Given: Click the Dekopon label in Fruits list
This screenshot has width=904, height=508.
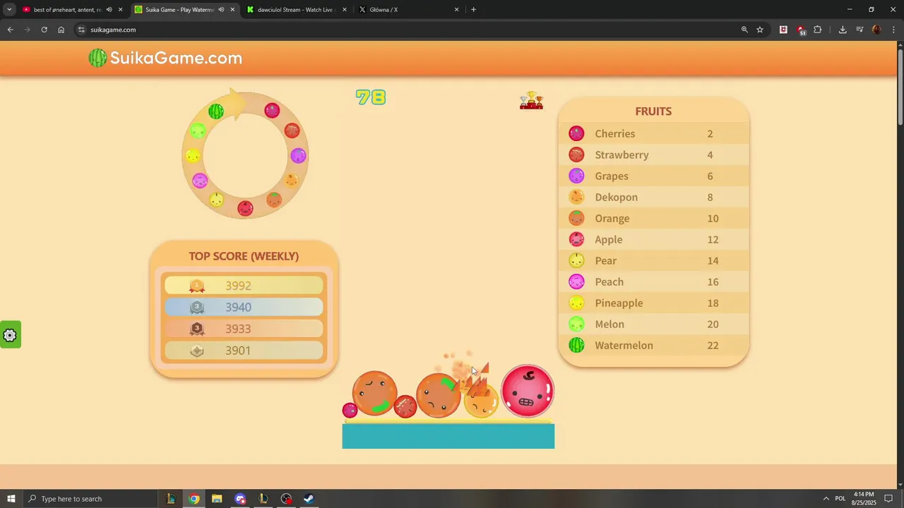Looking at the screenshot, I should pyautogui.click(x=616, y=197).
